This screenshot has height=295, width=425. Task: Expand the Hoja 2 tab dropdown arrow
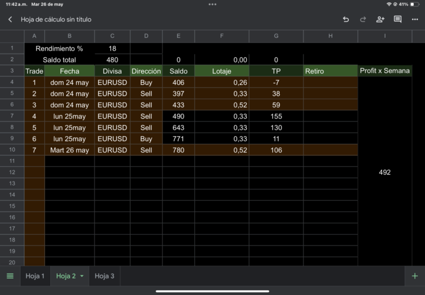[x=82, y=276]
